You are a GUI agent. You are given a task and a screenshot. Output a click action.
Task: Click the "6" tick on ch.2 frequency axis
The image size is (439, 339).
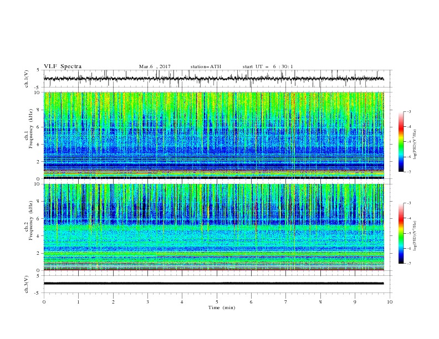point(38,218)
